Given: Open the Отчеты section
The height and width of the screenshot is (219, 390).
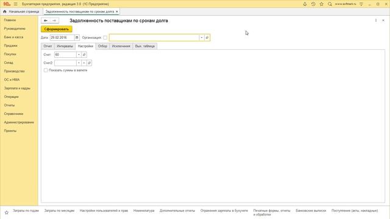Looking at the screenshot, I should (9, 105).
